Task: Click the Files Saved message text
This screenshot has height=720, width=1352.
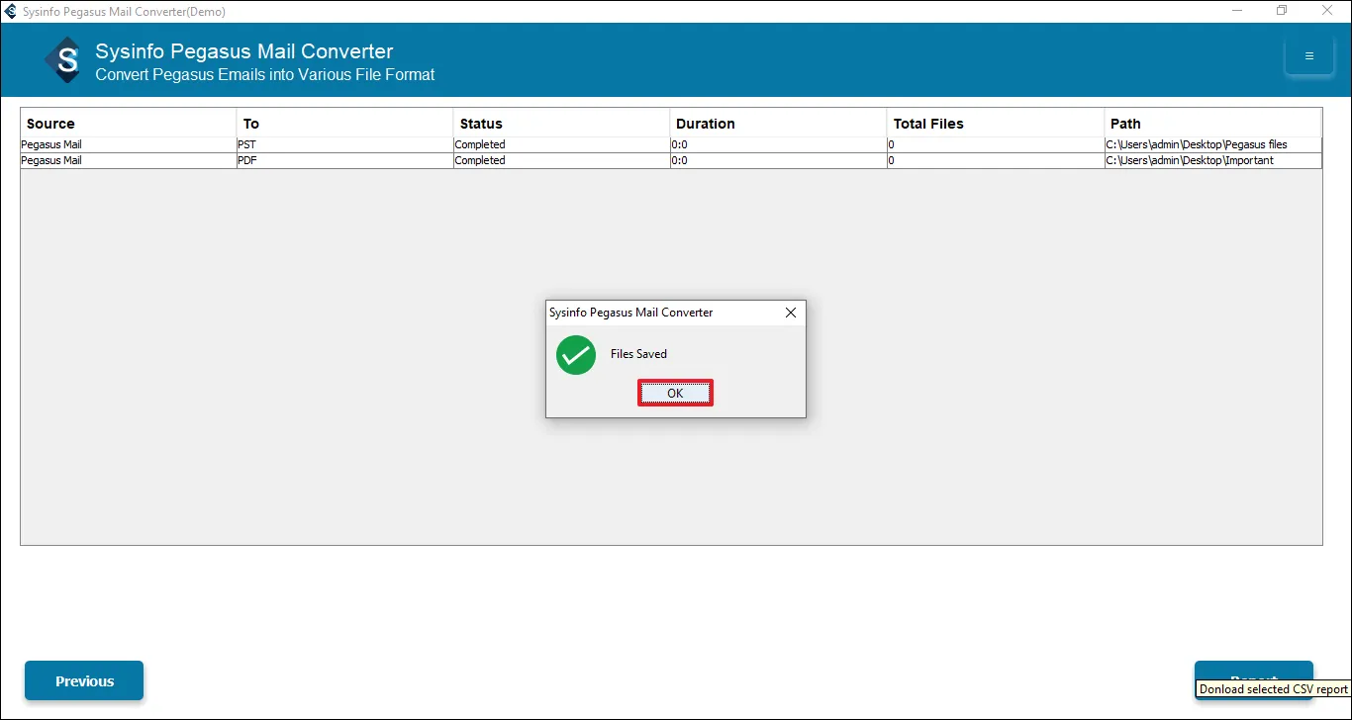Action: (x=638, y=354)
